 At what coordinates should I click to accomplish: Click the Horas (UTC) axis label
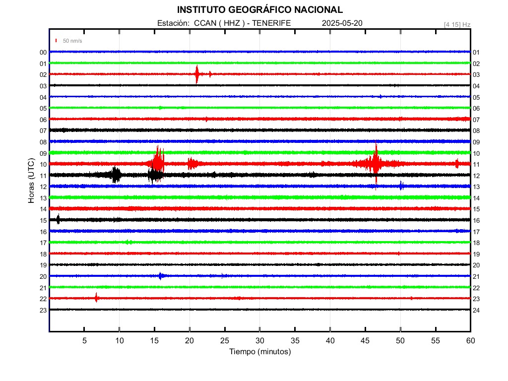(31, 181)
